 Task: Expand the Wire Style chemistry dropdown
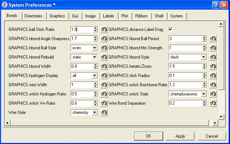pos(94,112)
